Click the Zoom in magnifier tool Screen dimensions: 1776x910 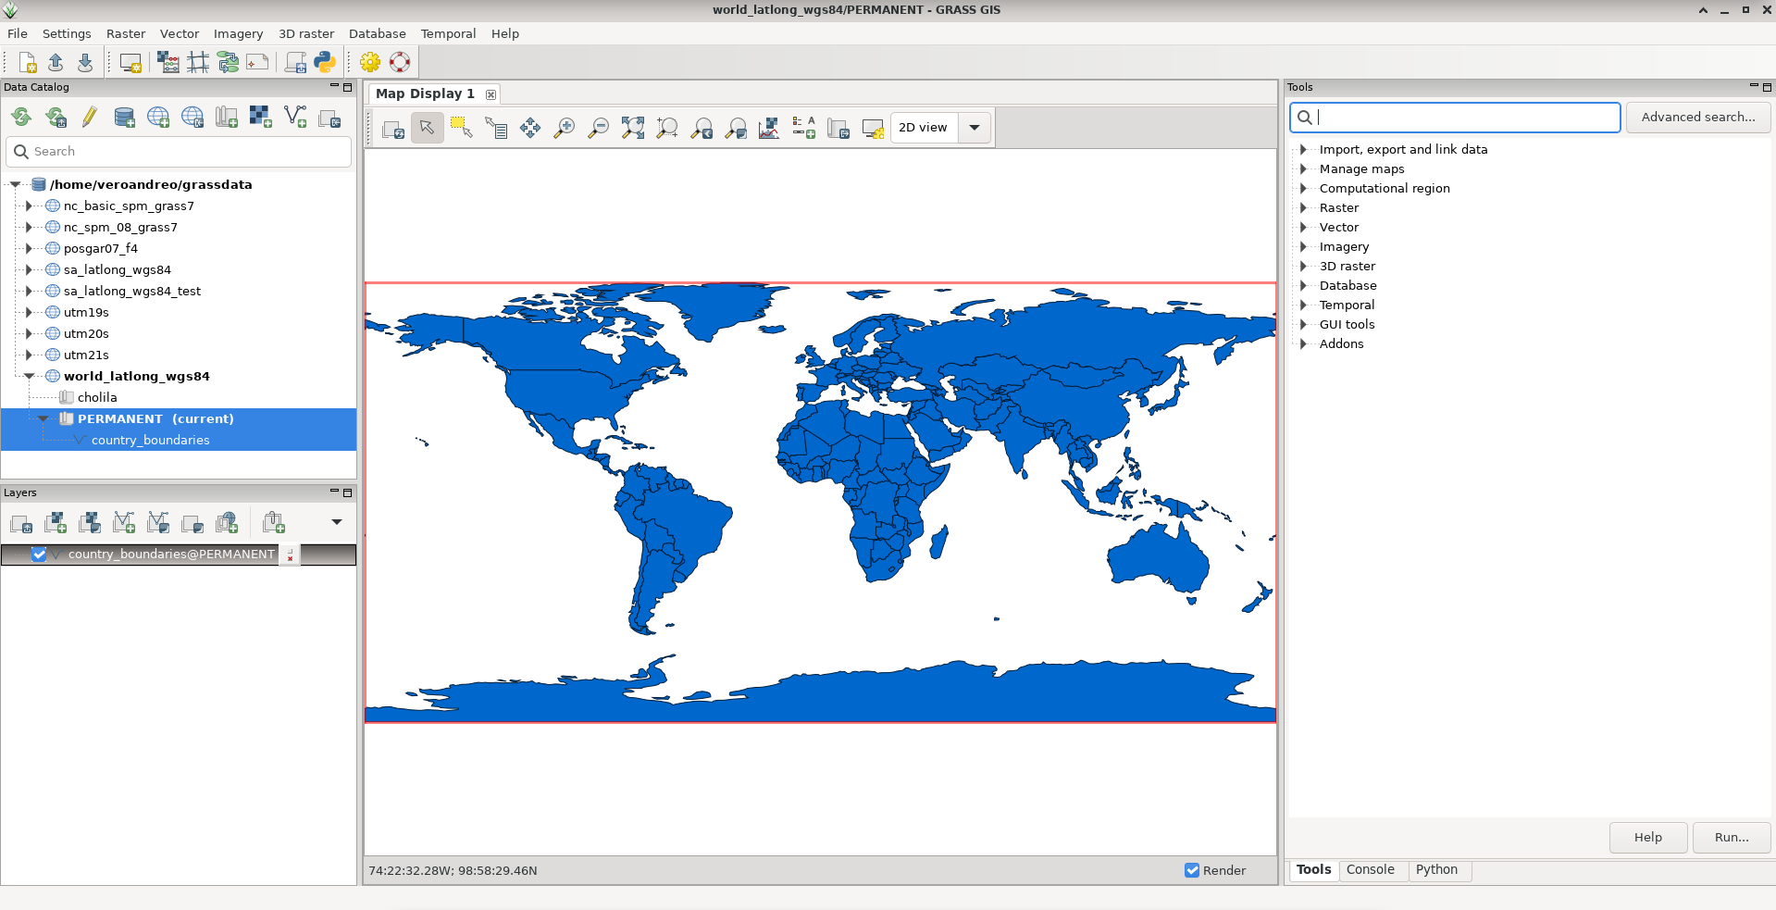coord(564,128)
